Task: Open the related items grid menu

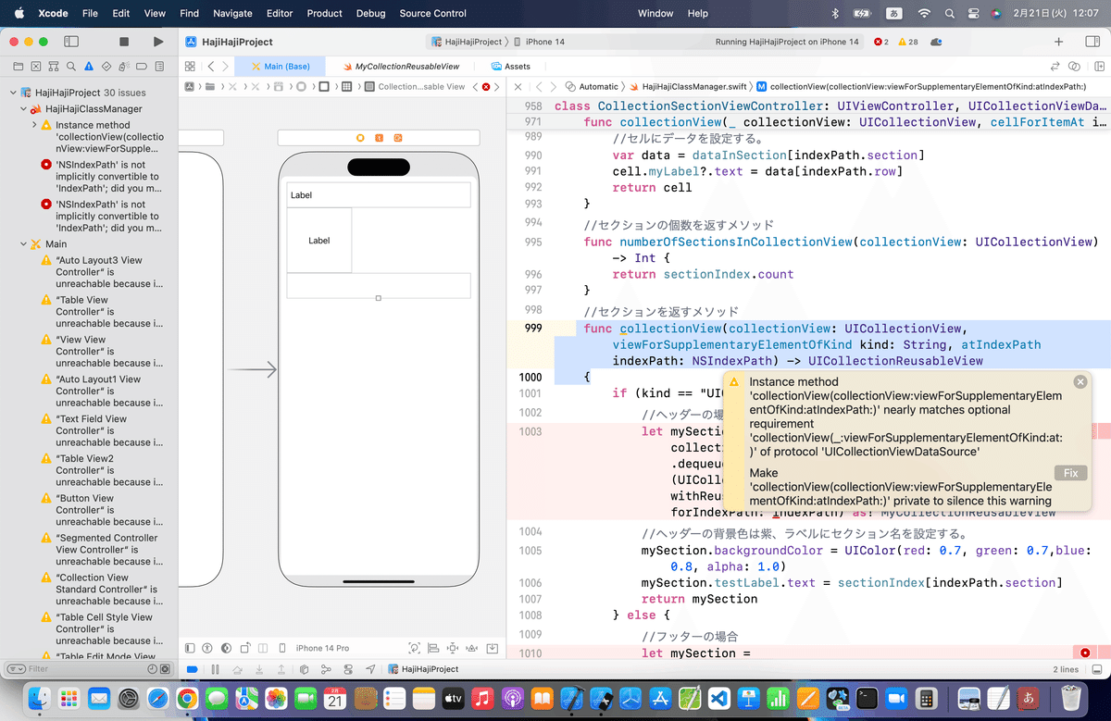Action: coord(189,67)
